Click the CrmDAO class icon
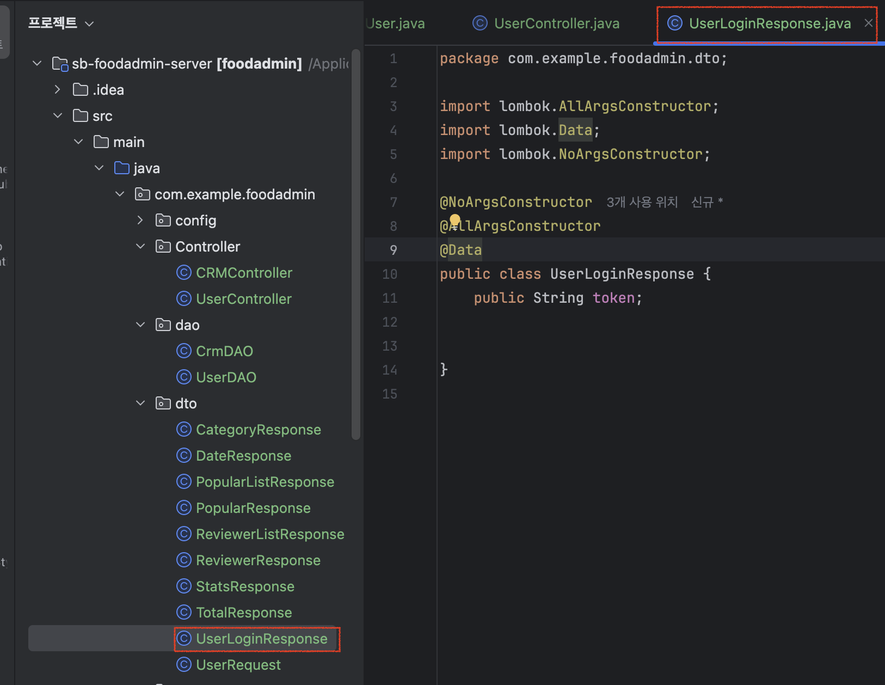 point(184,351)
